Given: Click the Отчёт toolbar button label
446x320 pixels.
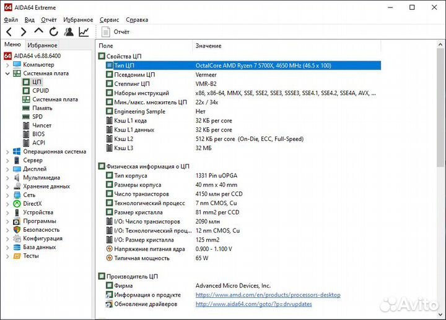Looking at the screenshot, I should click(121, 32).
